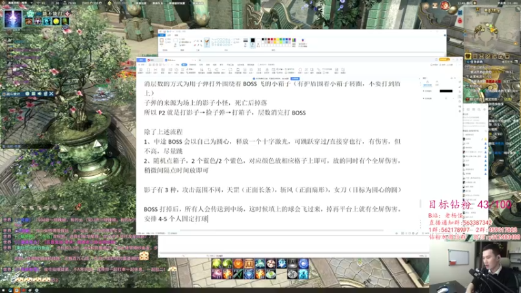This screenshot has height=293, width=521.
Task: Open the 文件 menu in WPS
Action: [141, 64]
